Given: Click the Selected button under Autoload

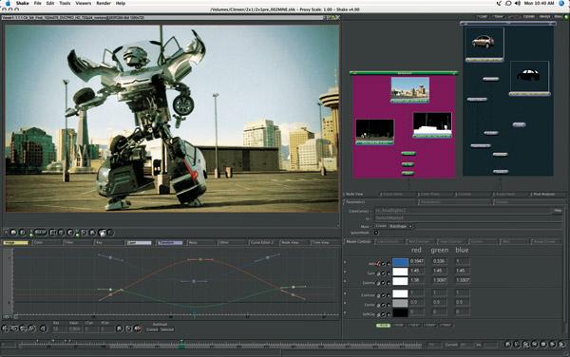Looking at the screenshot, I should [x=167, y=329].
